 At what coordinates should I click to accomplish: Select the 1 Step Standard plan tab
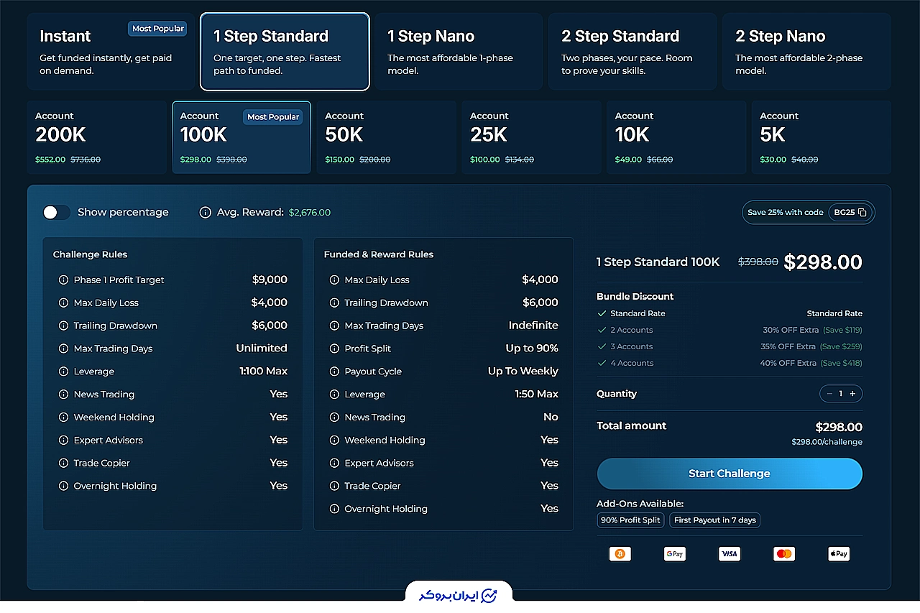[x=285, y=52]
